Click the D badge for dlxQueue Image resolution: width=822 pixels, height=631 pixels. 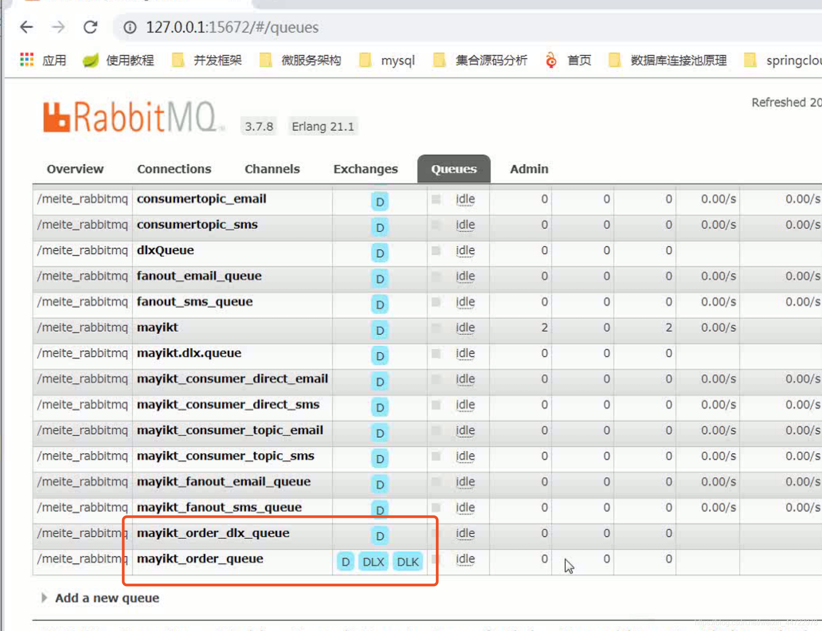[x=380, y=253]
